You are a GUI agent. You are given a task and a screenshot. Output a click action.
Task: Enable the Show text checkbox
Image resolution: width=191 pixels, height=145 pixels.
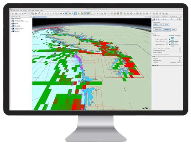point(180,58)
